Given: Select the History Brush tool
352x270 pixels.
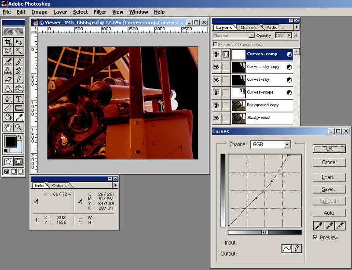Looking at the screenshot, I should point(19,70).
